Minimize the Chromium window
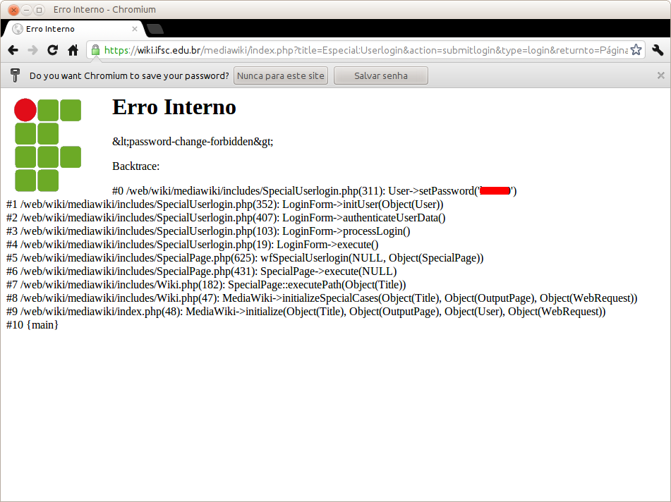Viewport: 671px width, 502px height. 26,10
